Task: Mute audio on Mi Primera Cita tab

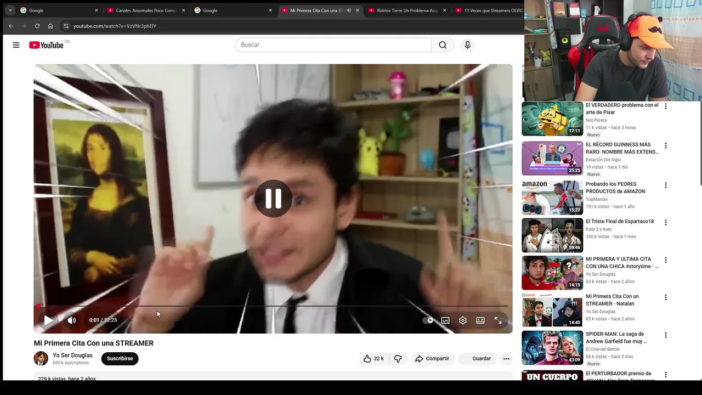Action: pos(348,10)
